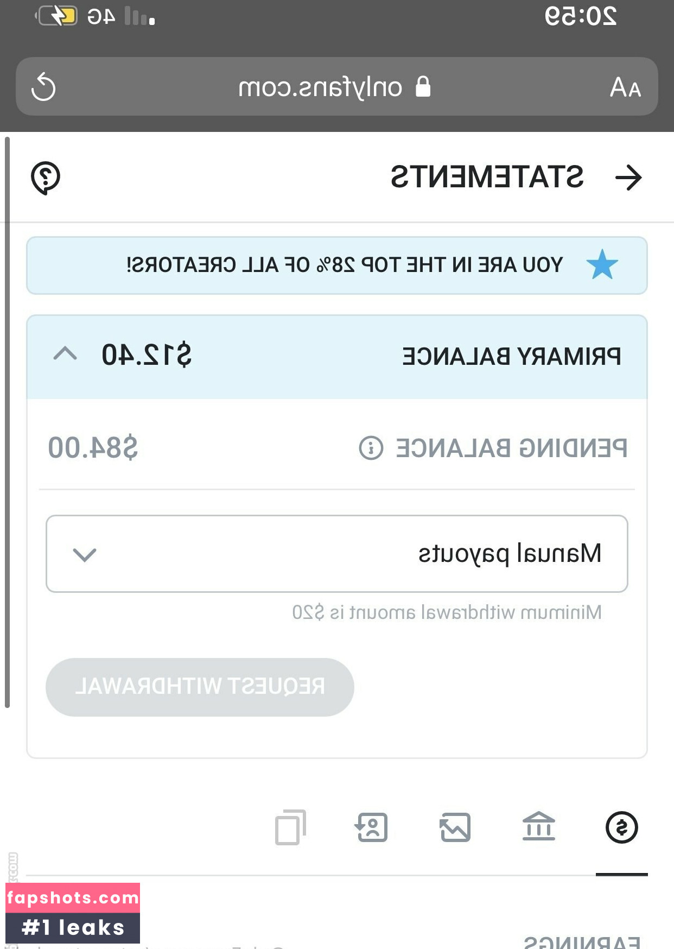
Task: Switch to the bank building tab
Action: (538, 827)
